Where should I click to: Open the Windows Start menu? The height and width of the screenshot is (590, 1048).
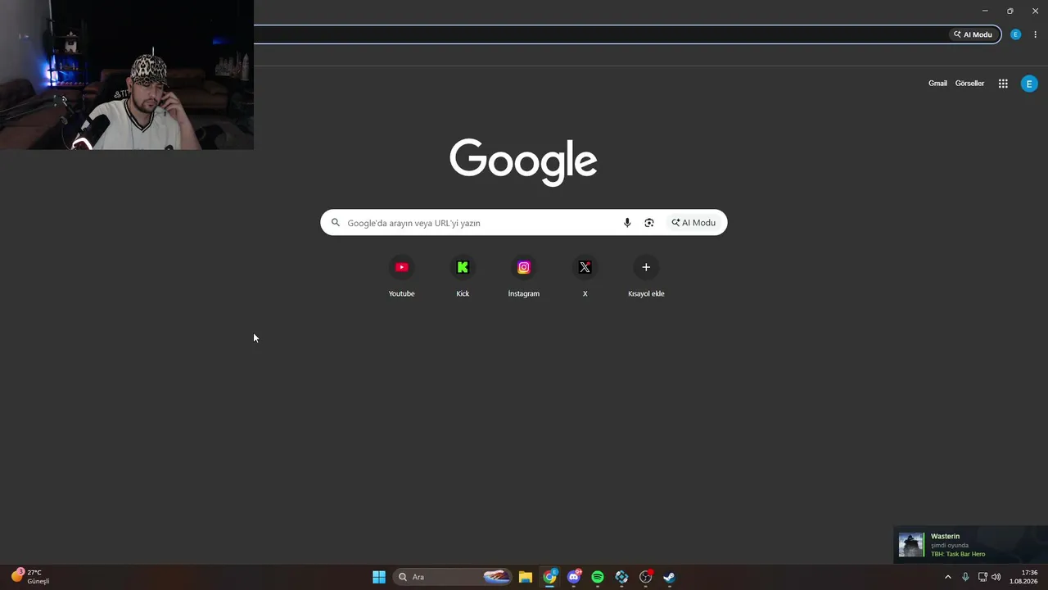click(379, 577)
